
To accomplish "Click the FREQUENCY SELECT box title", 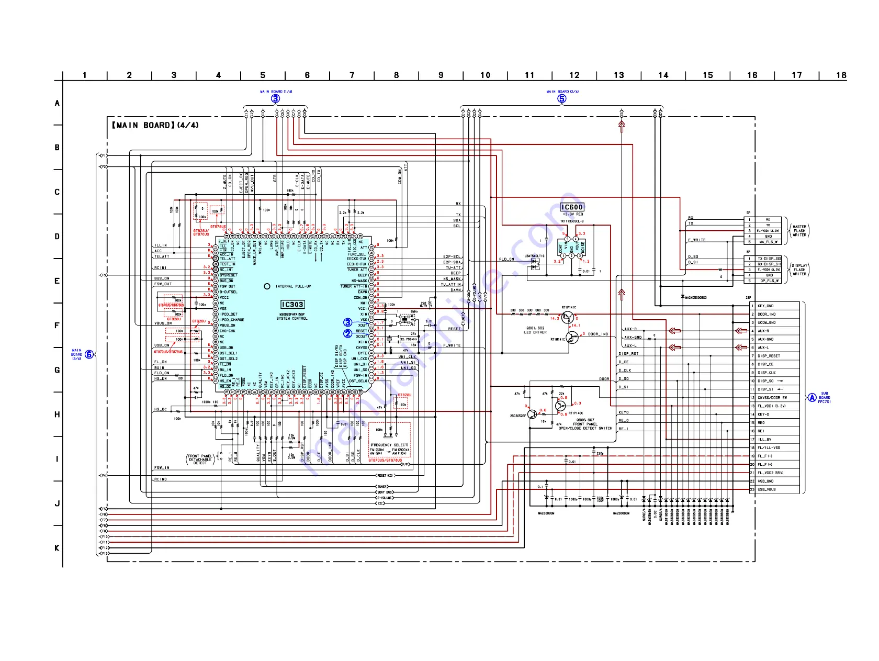I will pyautogui.click(x=389, y=445).
